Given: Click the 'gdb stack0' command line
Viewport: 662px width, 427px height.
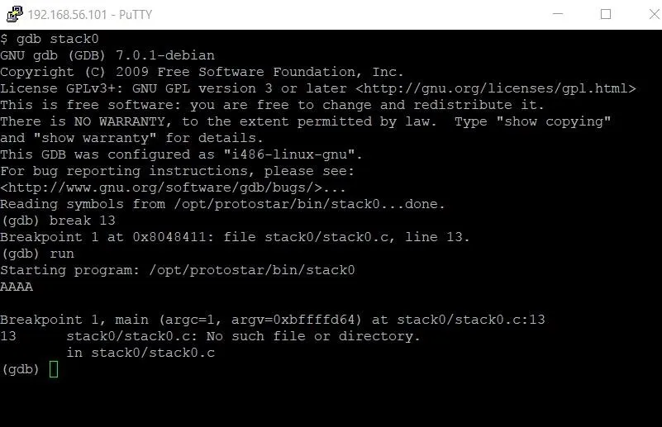Looking at the screenshot, I should pos(50,39).
